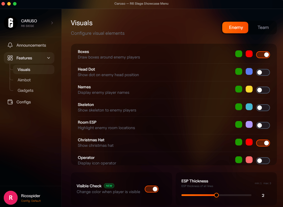283x207 pixels.
Task: Open the Announcements page label
Action: pos(31,45)
